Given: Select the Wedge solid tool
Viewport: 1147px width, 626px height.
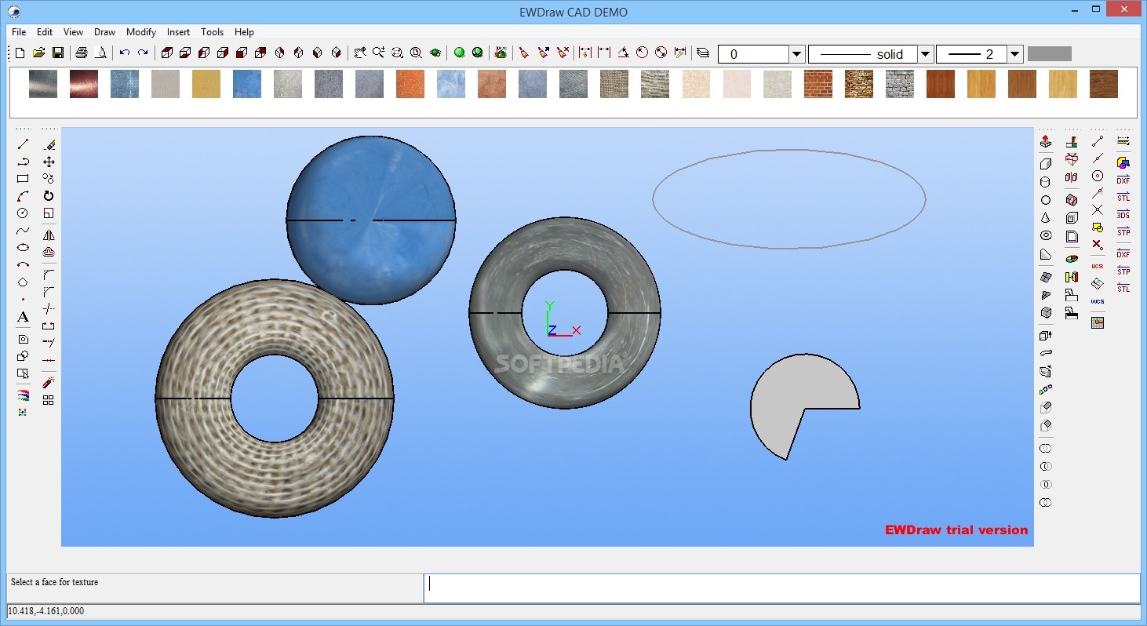Looking at the screenshot, I should click(1046, 254).
